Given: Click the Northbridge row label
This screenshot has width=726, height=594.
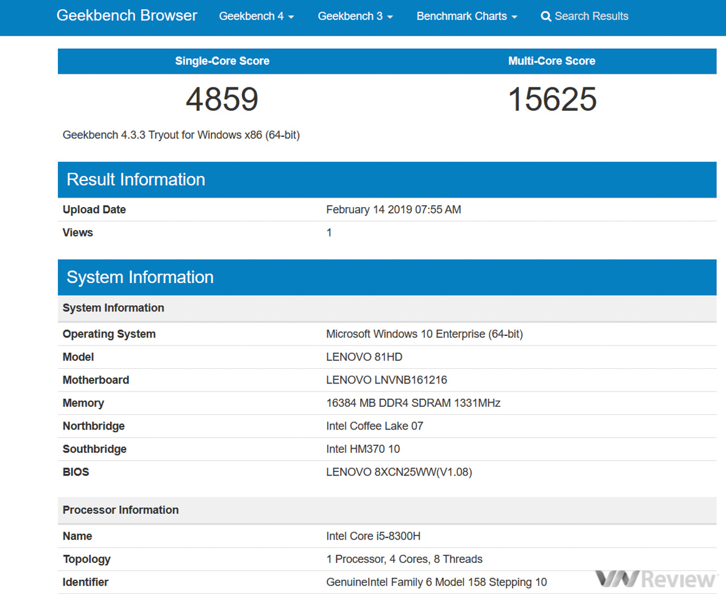Looking at the screenshot, I should coord(94,426).
